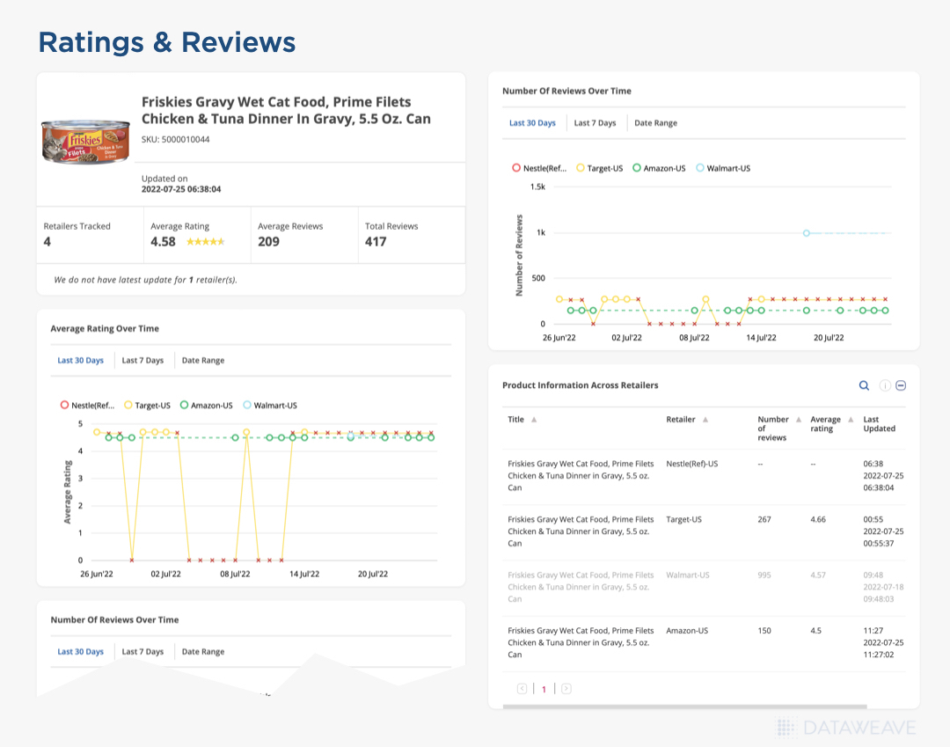Click the Last Updated column header
The width and height of the screenshot is (950, 747).
[x=879, y=423]
